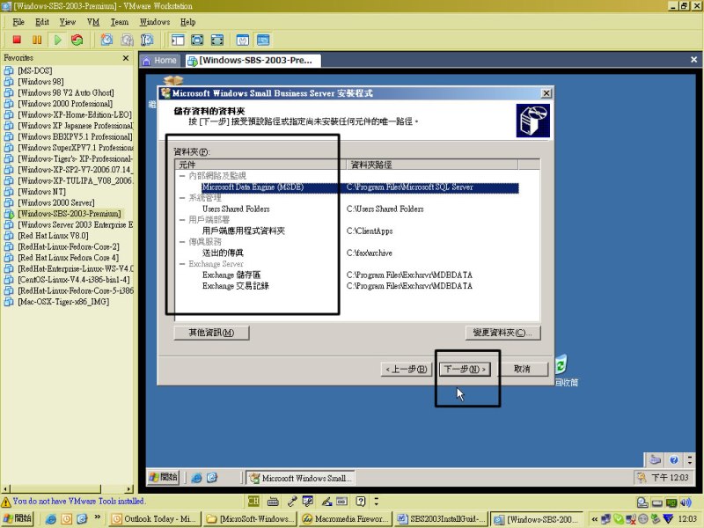Viewport: 704px width, 528px height.
Task: Click the Suspend (pause) toolbar button
Action: pos(37,40)
